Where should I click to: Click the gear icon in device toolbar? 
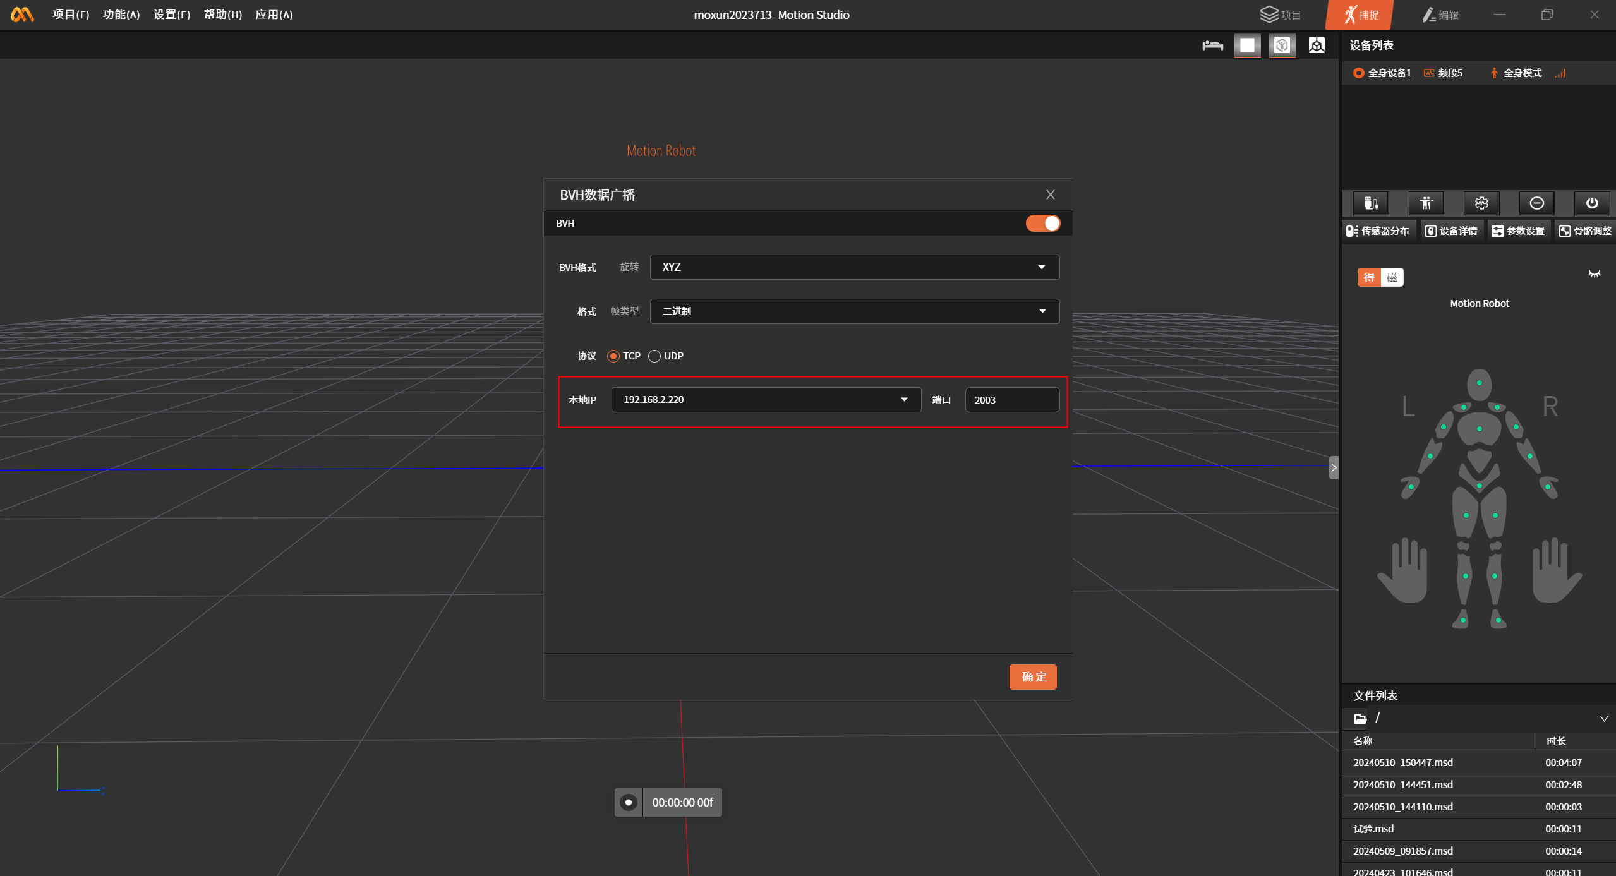click(x=1481, y=203)
